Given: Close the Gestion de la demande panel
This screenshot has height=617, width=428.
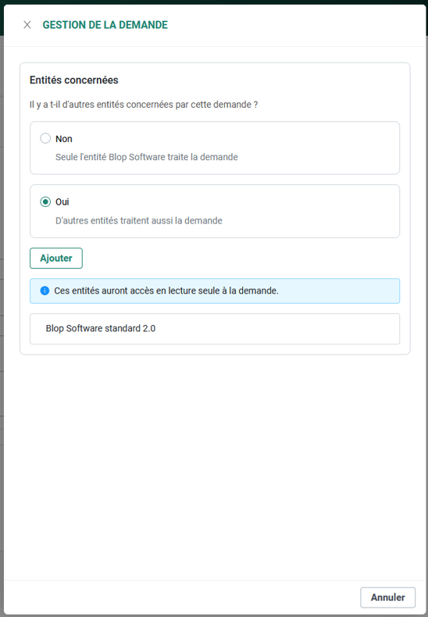Looking at the screenshot, I should [x=27, y=25].
